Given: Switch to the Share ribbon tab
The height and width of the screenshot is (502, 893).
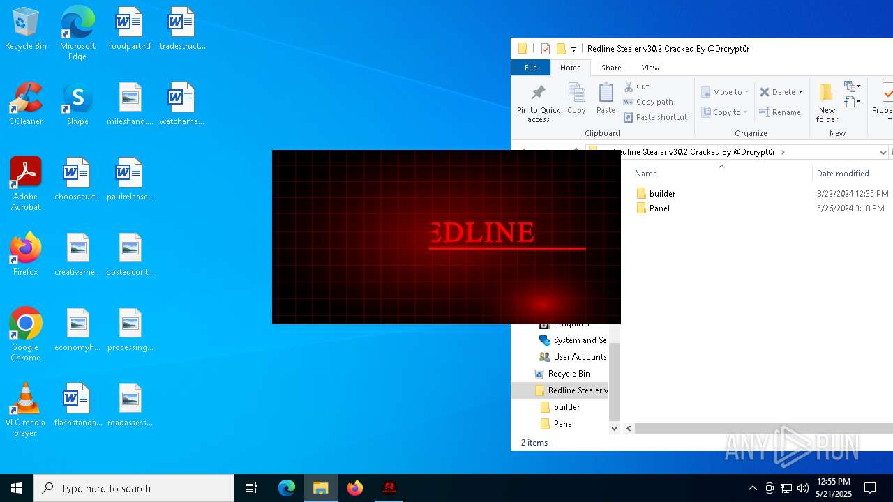Looking at the screenshot, I should pyautogui.click(x=611, y=68).
